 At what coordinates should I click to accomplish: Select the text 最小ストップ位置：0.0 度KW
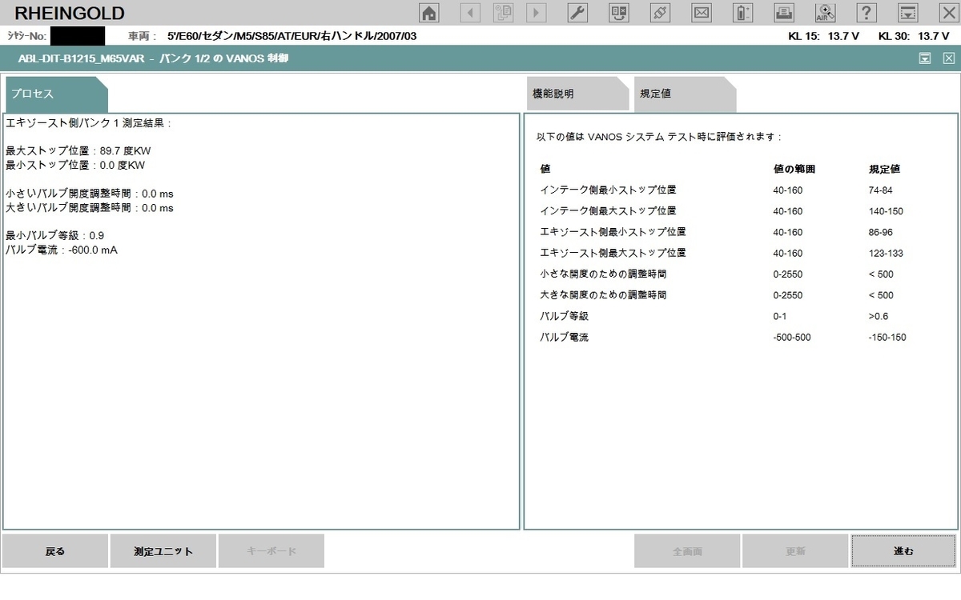tap(75, 166)
